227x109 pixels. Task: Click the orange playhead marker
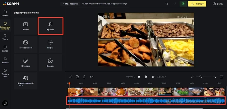pyautogui.click(x=69, y=83)
